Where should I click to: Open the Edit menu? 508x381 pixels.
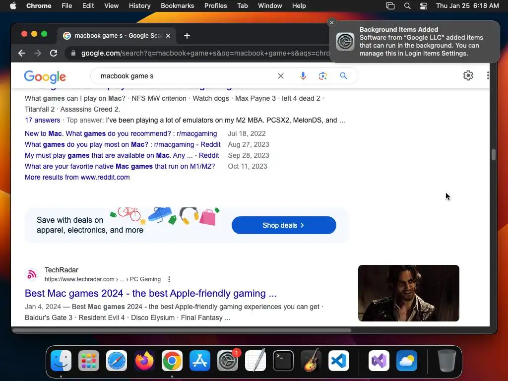point(88,6)
